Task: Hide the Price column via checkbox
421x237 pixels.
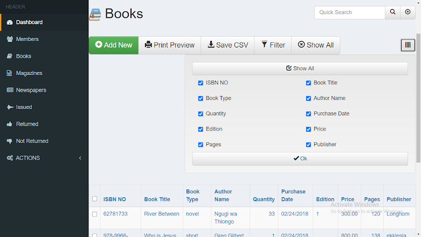Action: click(308, 129)
